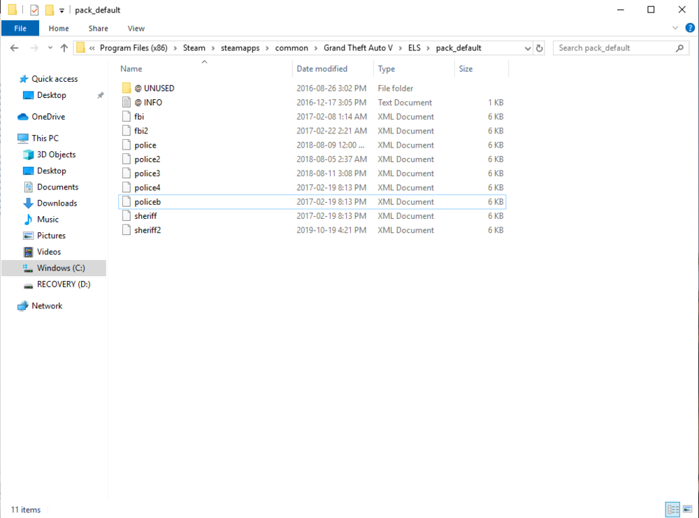699x518 pixels.
Task: Click Steam in address breadcrumb
Action: pos(194,48)
